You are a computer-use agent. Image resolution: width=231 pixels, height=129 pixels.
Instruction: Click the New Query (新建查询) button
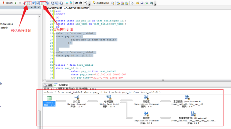(x=101, y=3)
